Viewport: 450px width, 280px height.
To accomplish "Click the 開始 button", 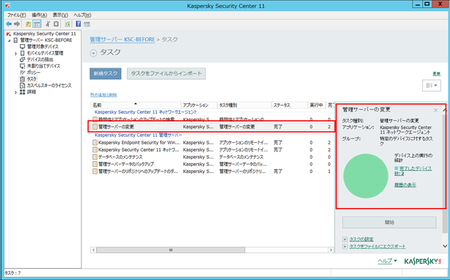I will (389, 222).
